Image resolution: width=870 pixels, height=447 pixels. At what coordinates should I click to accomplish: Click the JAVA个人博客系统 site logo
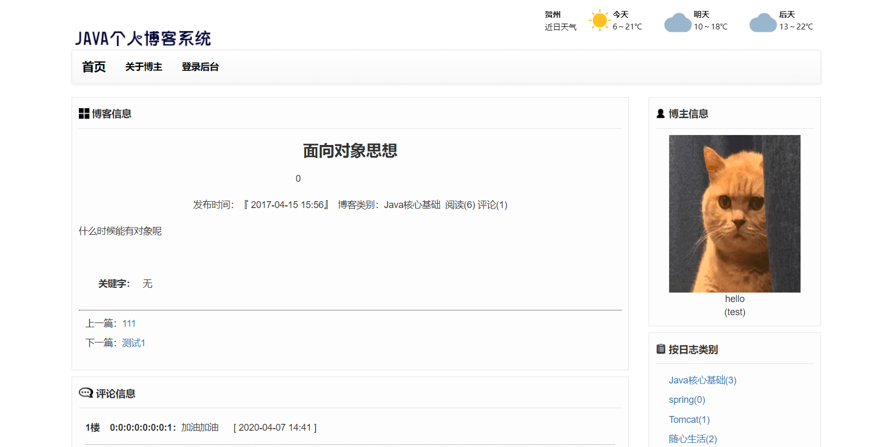(x=143, y=38)
